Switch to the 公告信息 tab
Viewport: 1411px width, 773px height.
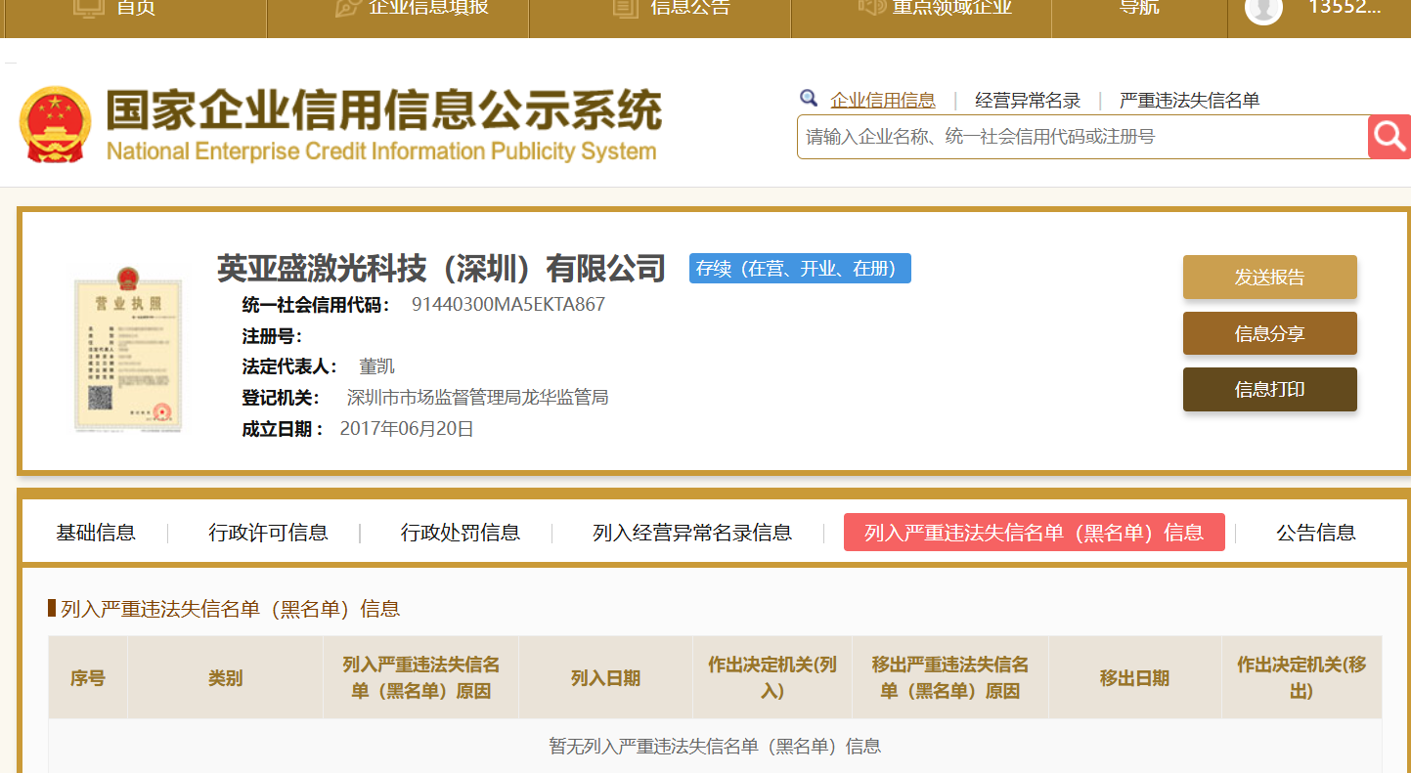(x=1316, y=533)
